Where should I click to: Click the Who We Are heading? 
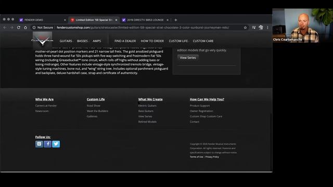point(44,99)
